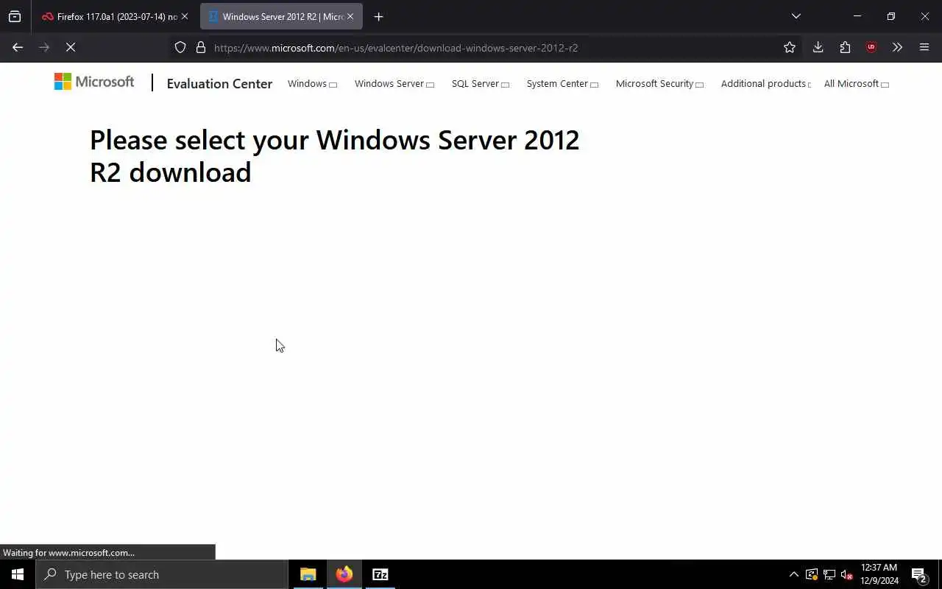Open the Windows Start menu
Viewport: 942px width, 589px height.
pos(18,574)
